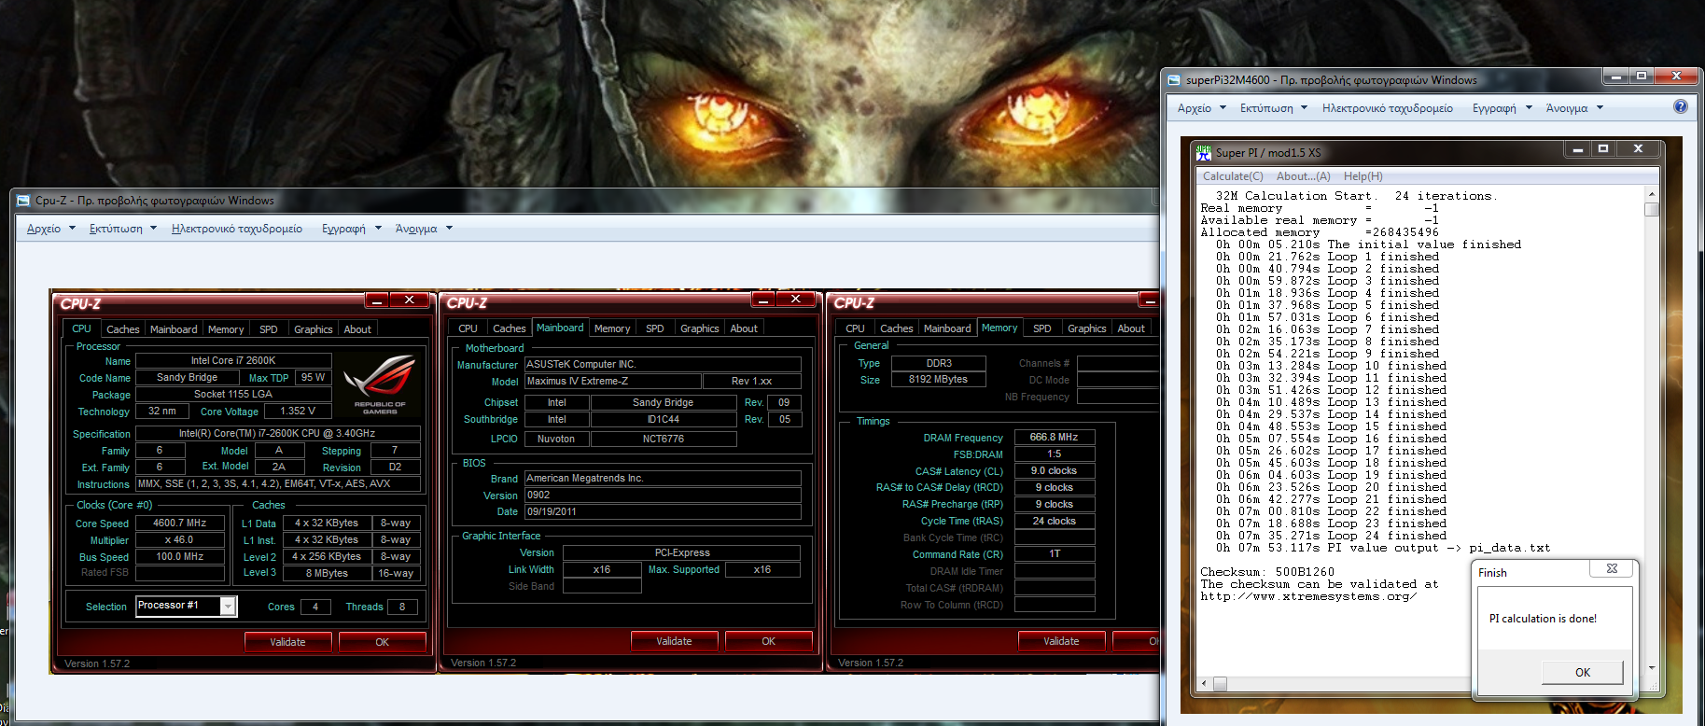Viewport: 1705px width, 726px height.
Task: Click the memory Size value 8192 MBytes
Action: (938, 380)
